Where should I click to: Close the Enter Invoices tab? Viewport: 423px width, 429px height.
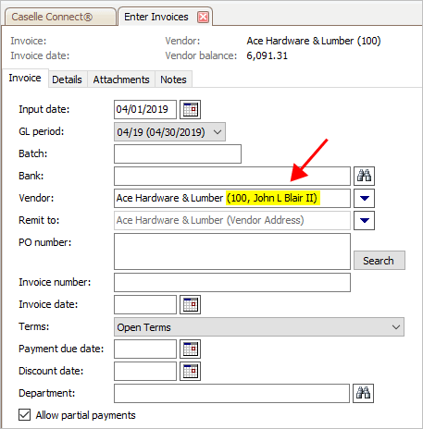pyautogui.click(x=203, y=18)
